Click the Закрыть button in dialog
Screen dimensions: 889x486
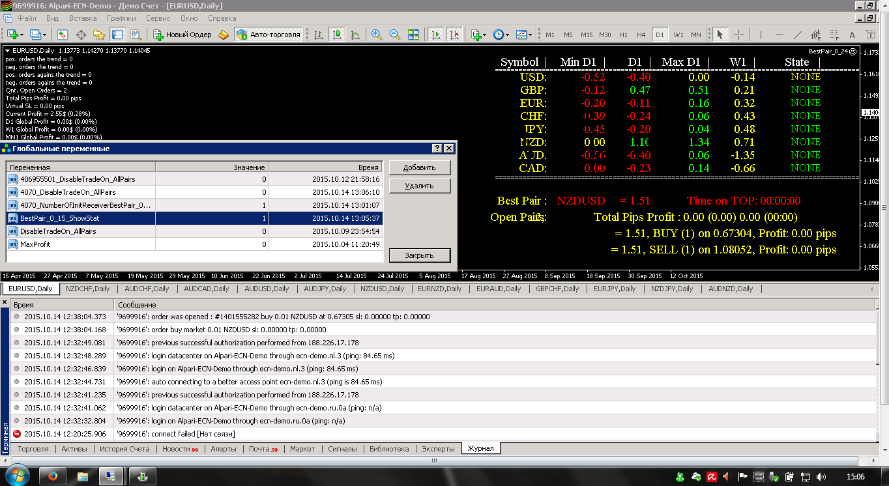click(420, 255)
